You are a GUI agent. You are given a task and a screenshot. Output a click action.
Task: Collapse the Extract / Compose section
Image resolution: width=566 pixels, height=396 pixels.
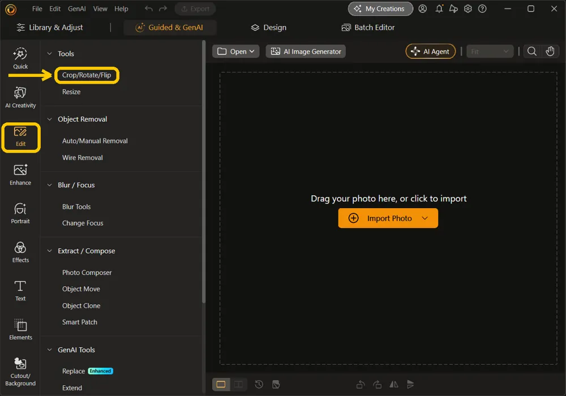(x=49, y=251)
